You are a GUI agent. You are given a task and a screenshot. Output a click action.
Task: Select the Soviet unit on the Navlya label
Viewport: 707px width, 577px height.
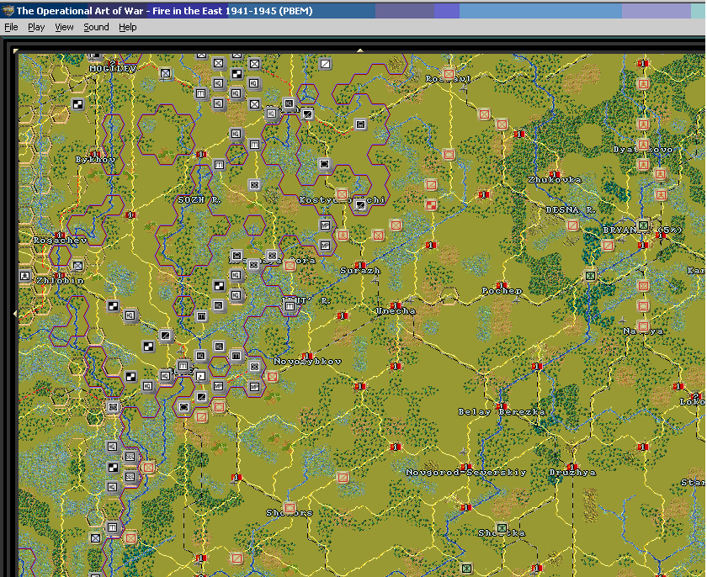coord(643,326)
